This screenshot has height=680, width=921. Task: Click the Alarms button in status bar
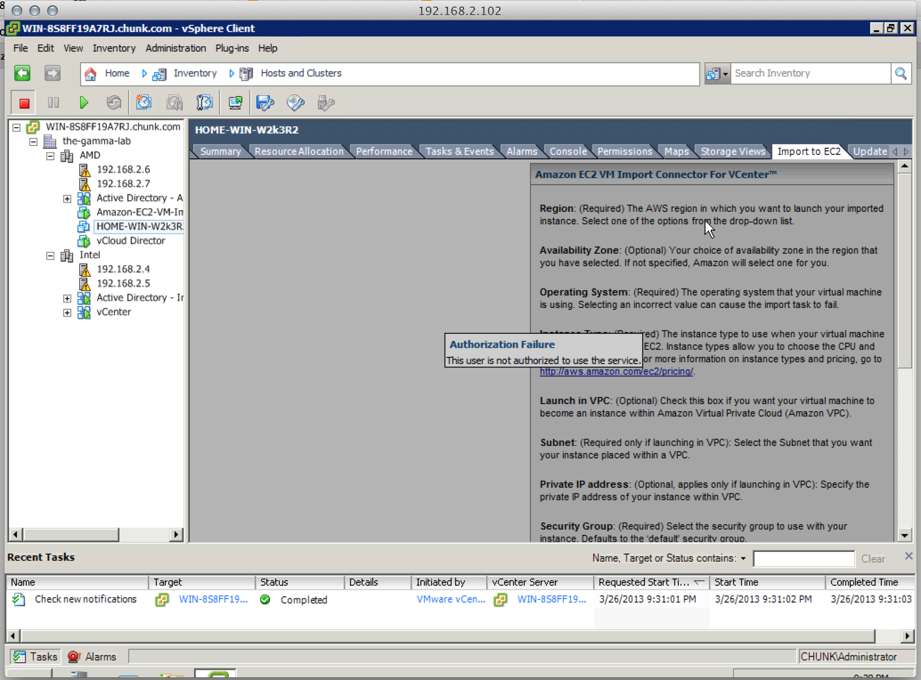pos(92,657)
